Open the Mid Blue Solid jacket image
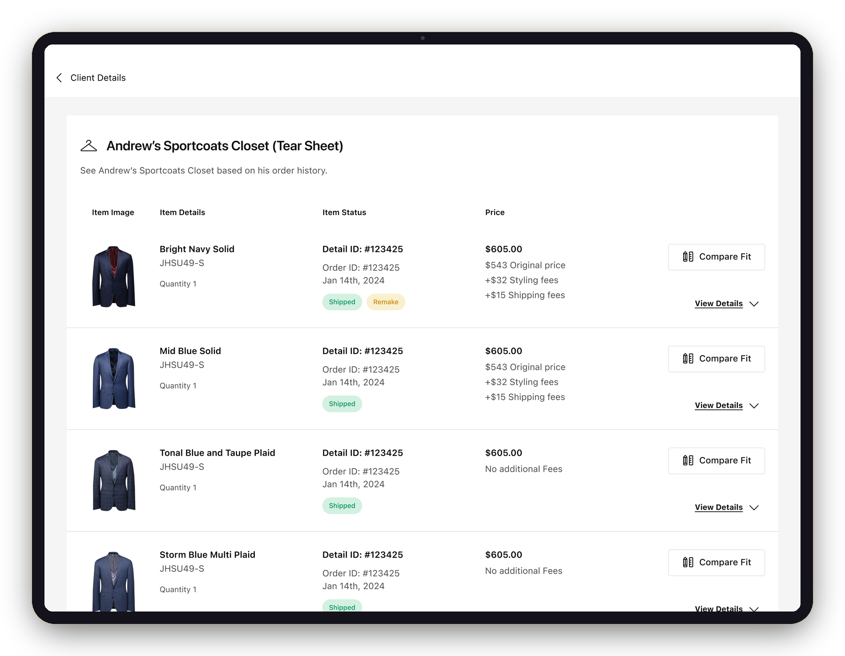Viewport: 845px width, 656px height. 113,378
